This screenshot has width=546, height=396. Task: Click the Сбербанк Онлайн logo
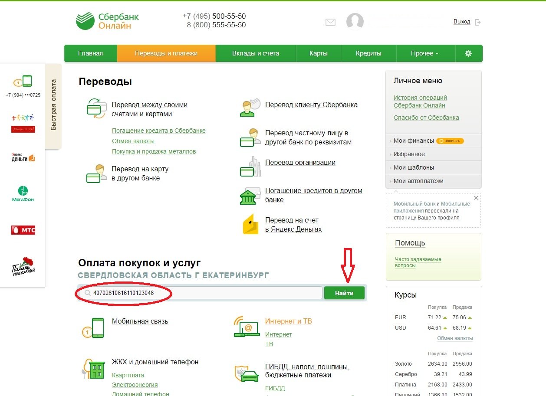click(x=107, y=21)
